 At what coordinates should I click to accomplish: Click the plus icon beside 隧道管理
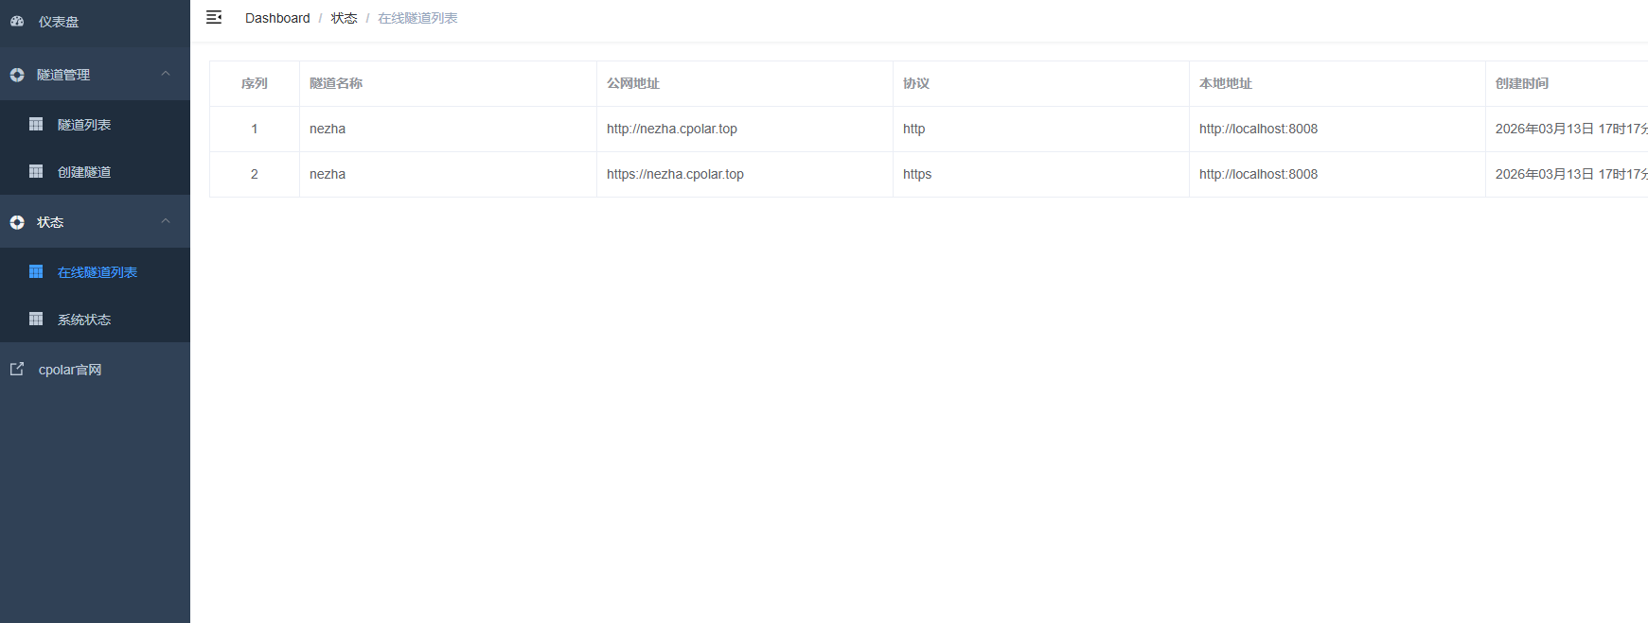[x=17, y=75]
